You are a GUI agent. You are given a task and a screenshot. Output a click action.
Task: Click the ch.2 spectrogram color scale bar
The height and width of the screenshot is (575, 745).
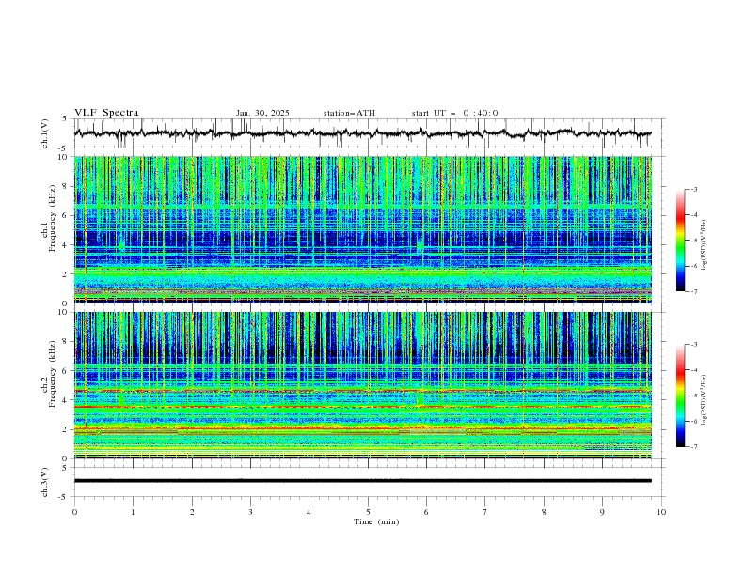(x=680, y=396)
